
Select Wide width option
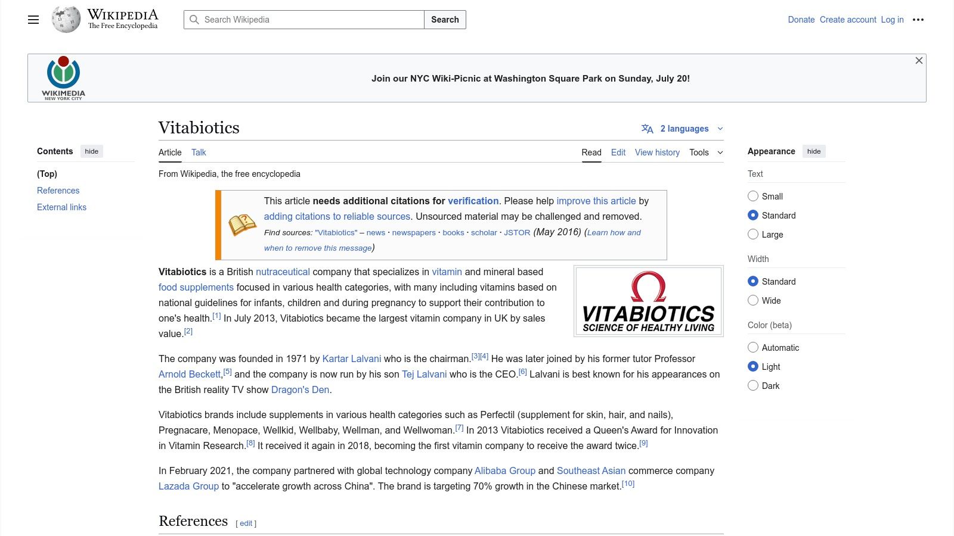[753, 301]
